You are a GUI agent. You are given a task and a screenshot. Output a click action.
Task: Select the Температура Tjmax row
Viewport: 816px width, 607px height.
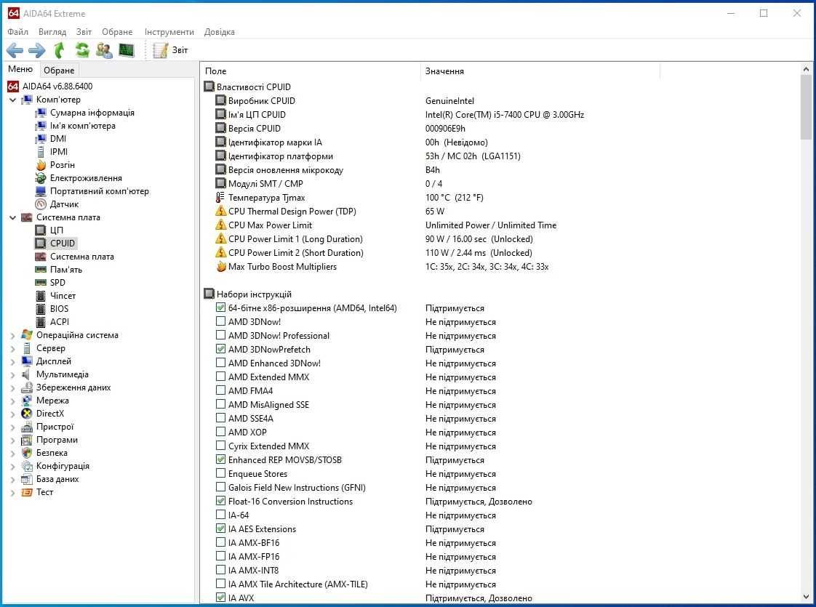[349, 198]
